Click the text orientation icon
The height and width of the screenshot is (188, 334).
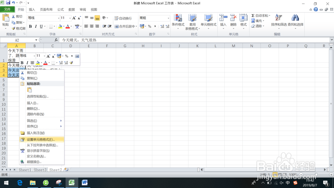pos(104,18)
